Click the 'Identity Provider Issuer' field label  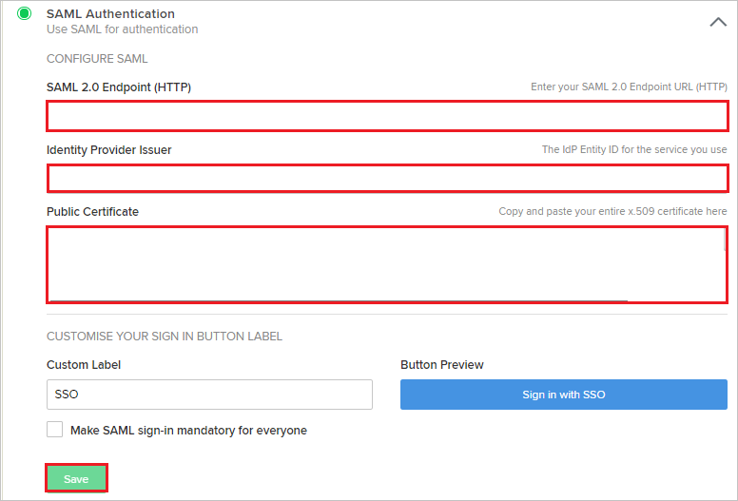tap(108, 150)
